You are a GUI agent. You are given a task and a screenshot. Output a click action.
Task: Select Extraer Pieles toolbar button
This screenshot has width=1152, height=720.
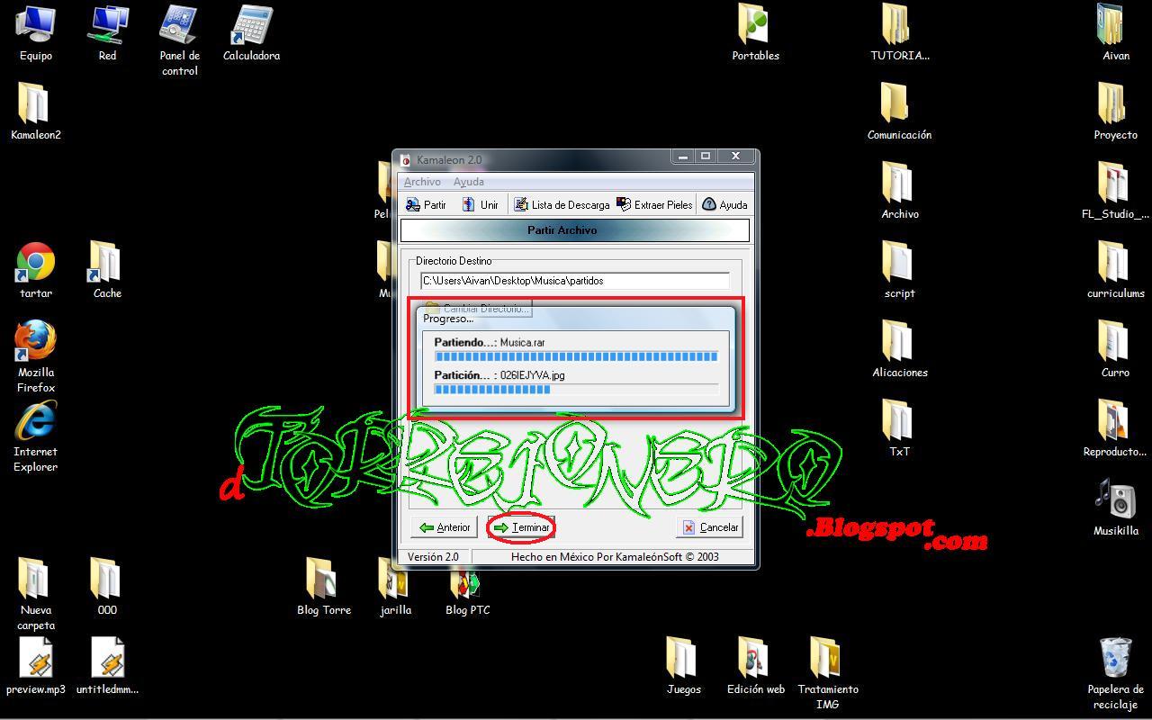pos(654,204)
